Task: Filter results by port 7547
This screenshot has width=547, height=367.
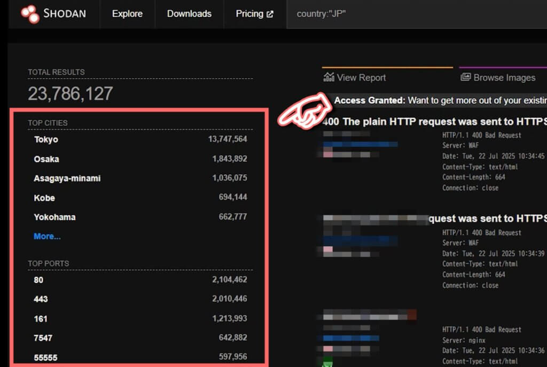Action: pos(42,338)
